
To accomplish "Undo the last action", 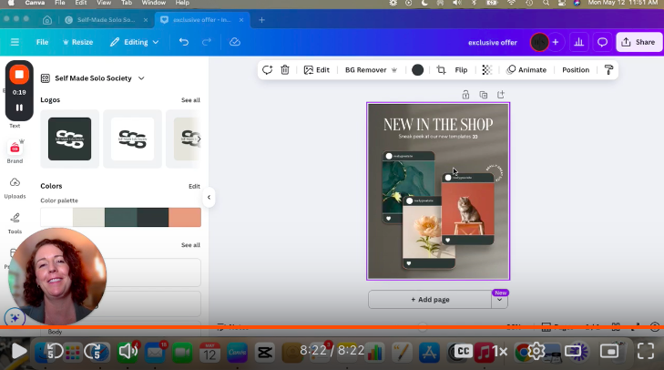I will click(x=184, y=42).
